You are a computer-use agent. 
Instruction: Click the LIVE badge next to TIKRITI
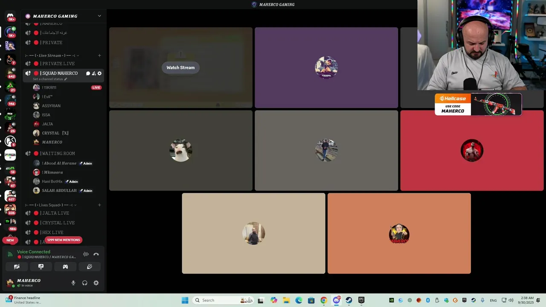coord(96,87)
